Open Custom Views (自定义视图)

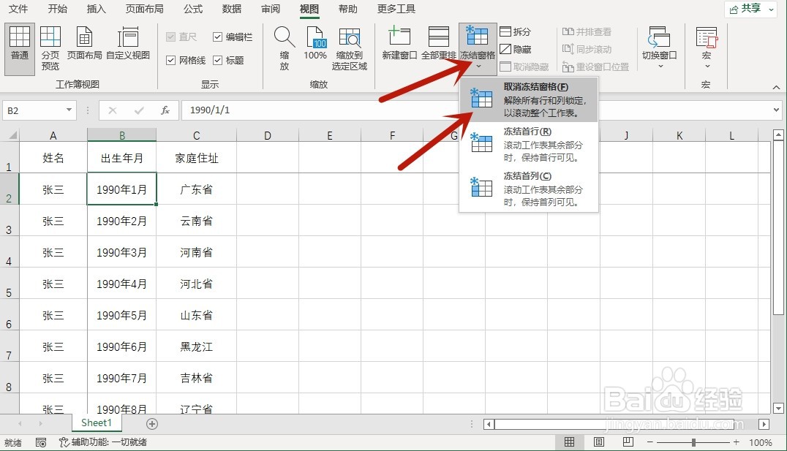click(128, 44)
